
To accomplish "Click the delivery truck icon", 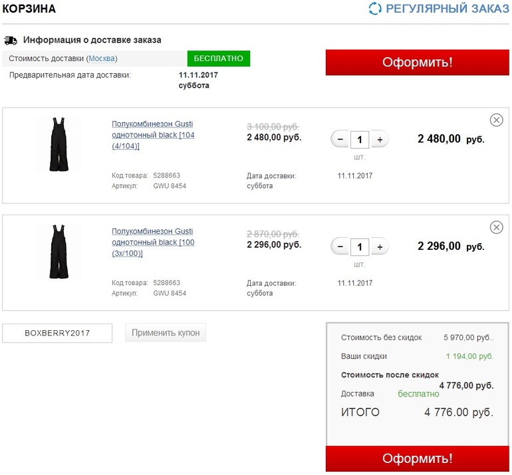I will (x=11, y=41).
